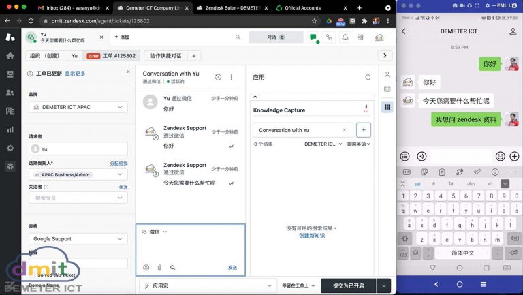Switch to the Zendesk Suite browser tab
This screenshot has width=523, height=295.
pyautogui.click(x=232, y=8)
